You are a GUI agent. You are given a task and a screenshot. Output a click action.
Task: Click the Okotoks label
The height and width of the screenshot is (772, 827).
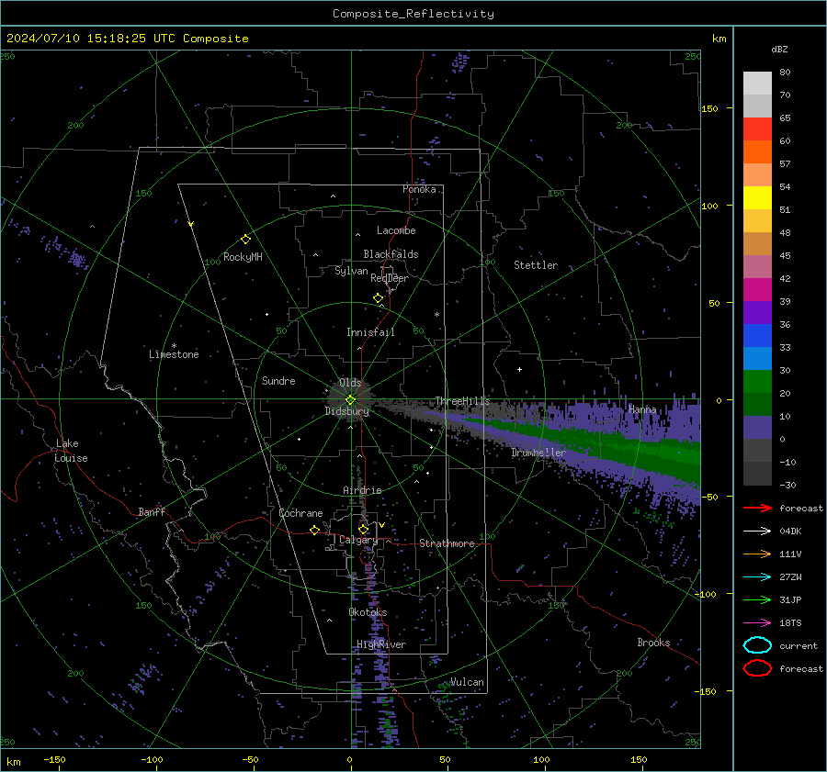click(368, 612)
